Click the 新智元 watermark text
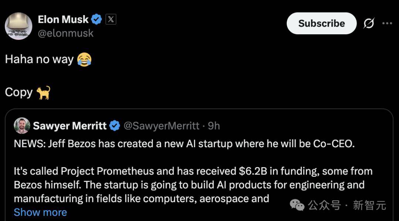 tap(369, 205)
